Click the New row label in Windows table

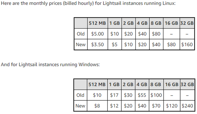(x=81, y=106)
